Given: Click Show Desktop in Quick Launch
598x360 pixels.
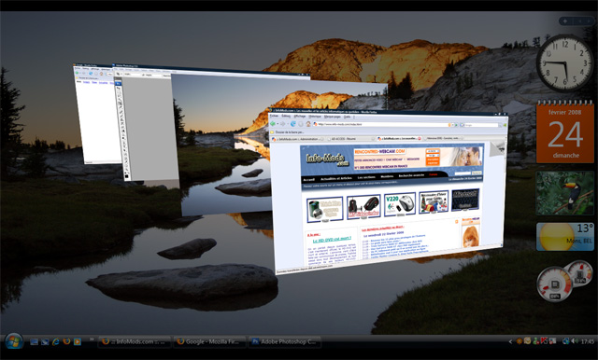Looking at the screenshot, I should (34, 341).
